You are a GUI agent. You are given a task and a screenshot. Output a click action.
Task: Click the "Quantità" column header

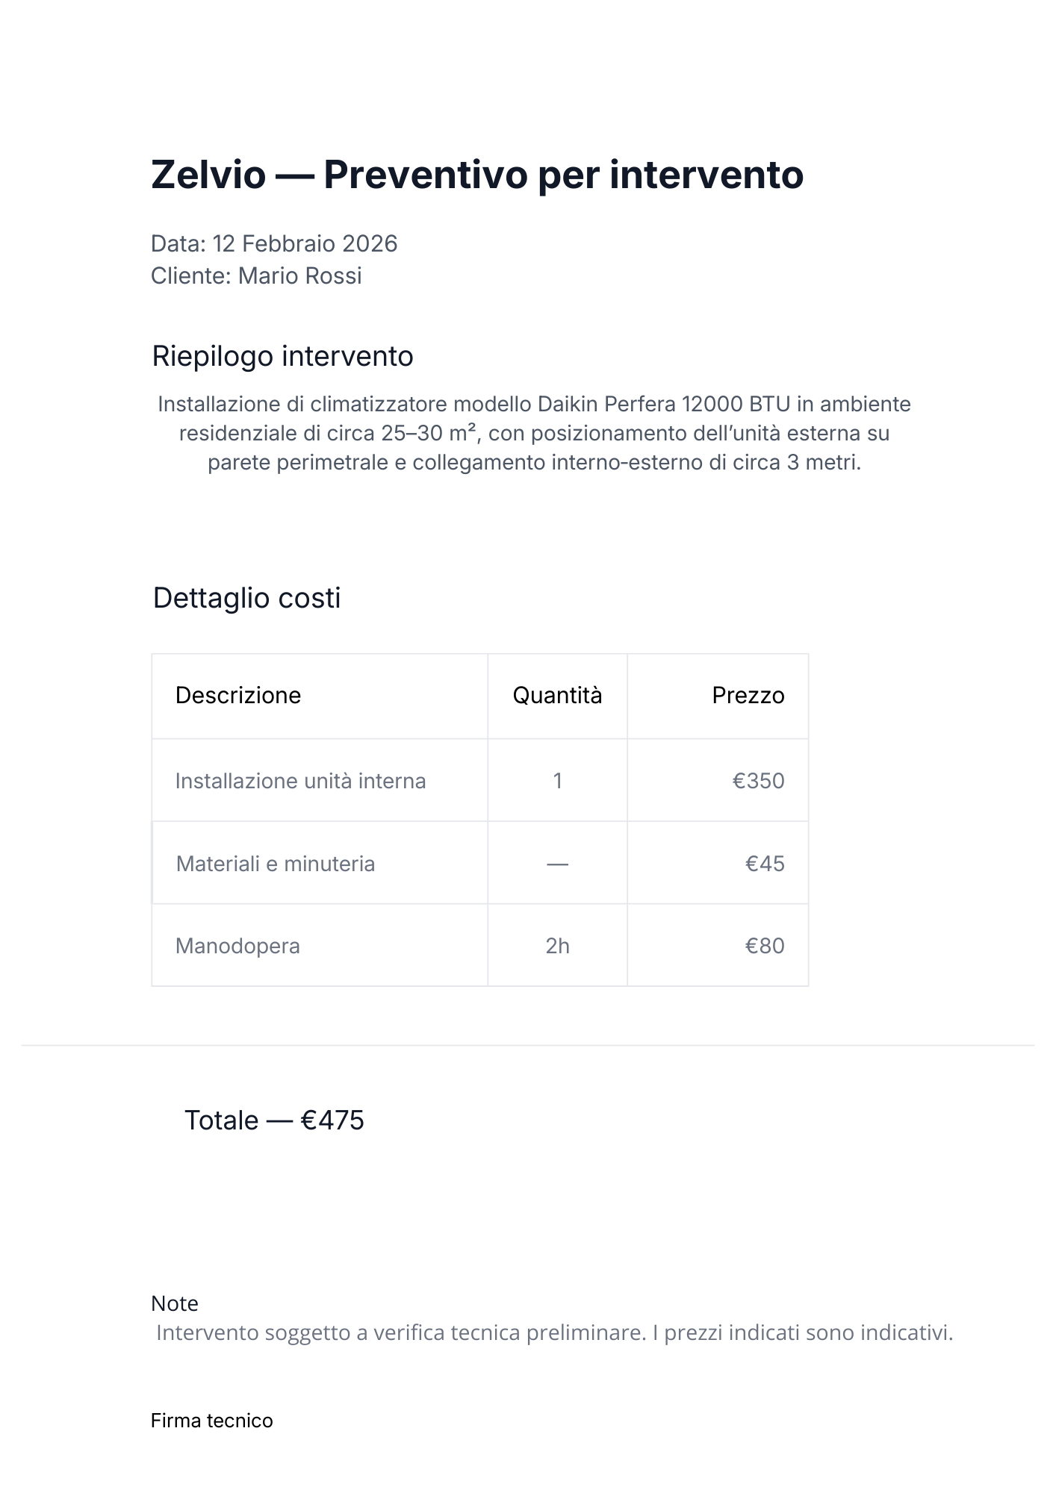tap(557, 695)
